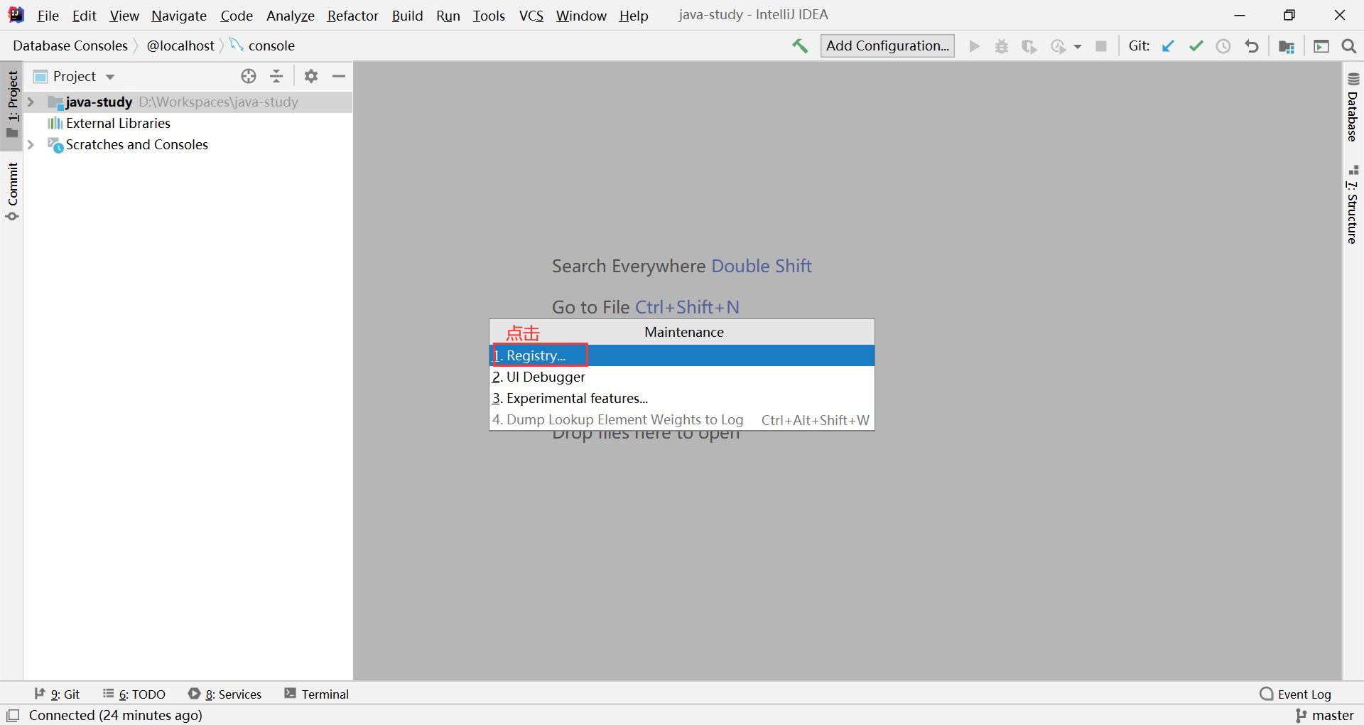The height and width of the screenshot is (725, 1364).
Task: Toggle tool window bars icon in status bar
Action: tap(13, 715)
